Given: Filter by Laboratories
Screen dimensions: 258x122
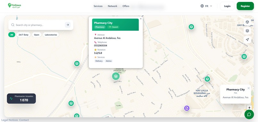Looking at the screenshot, I should (51, 35).
